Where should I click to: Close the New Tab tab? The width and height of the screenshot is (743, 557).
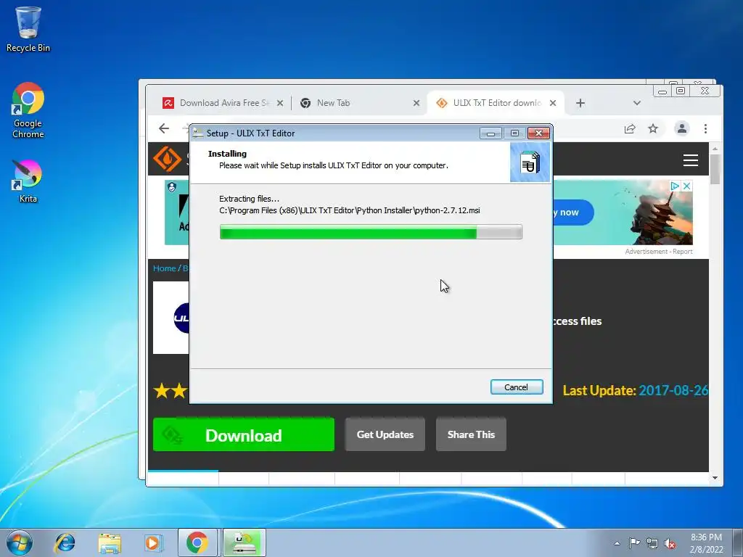[416, 103]
